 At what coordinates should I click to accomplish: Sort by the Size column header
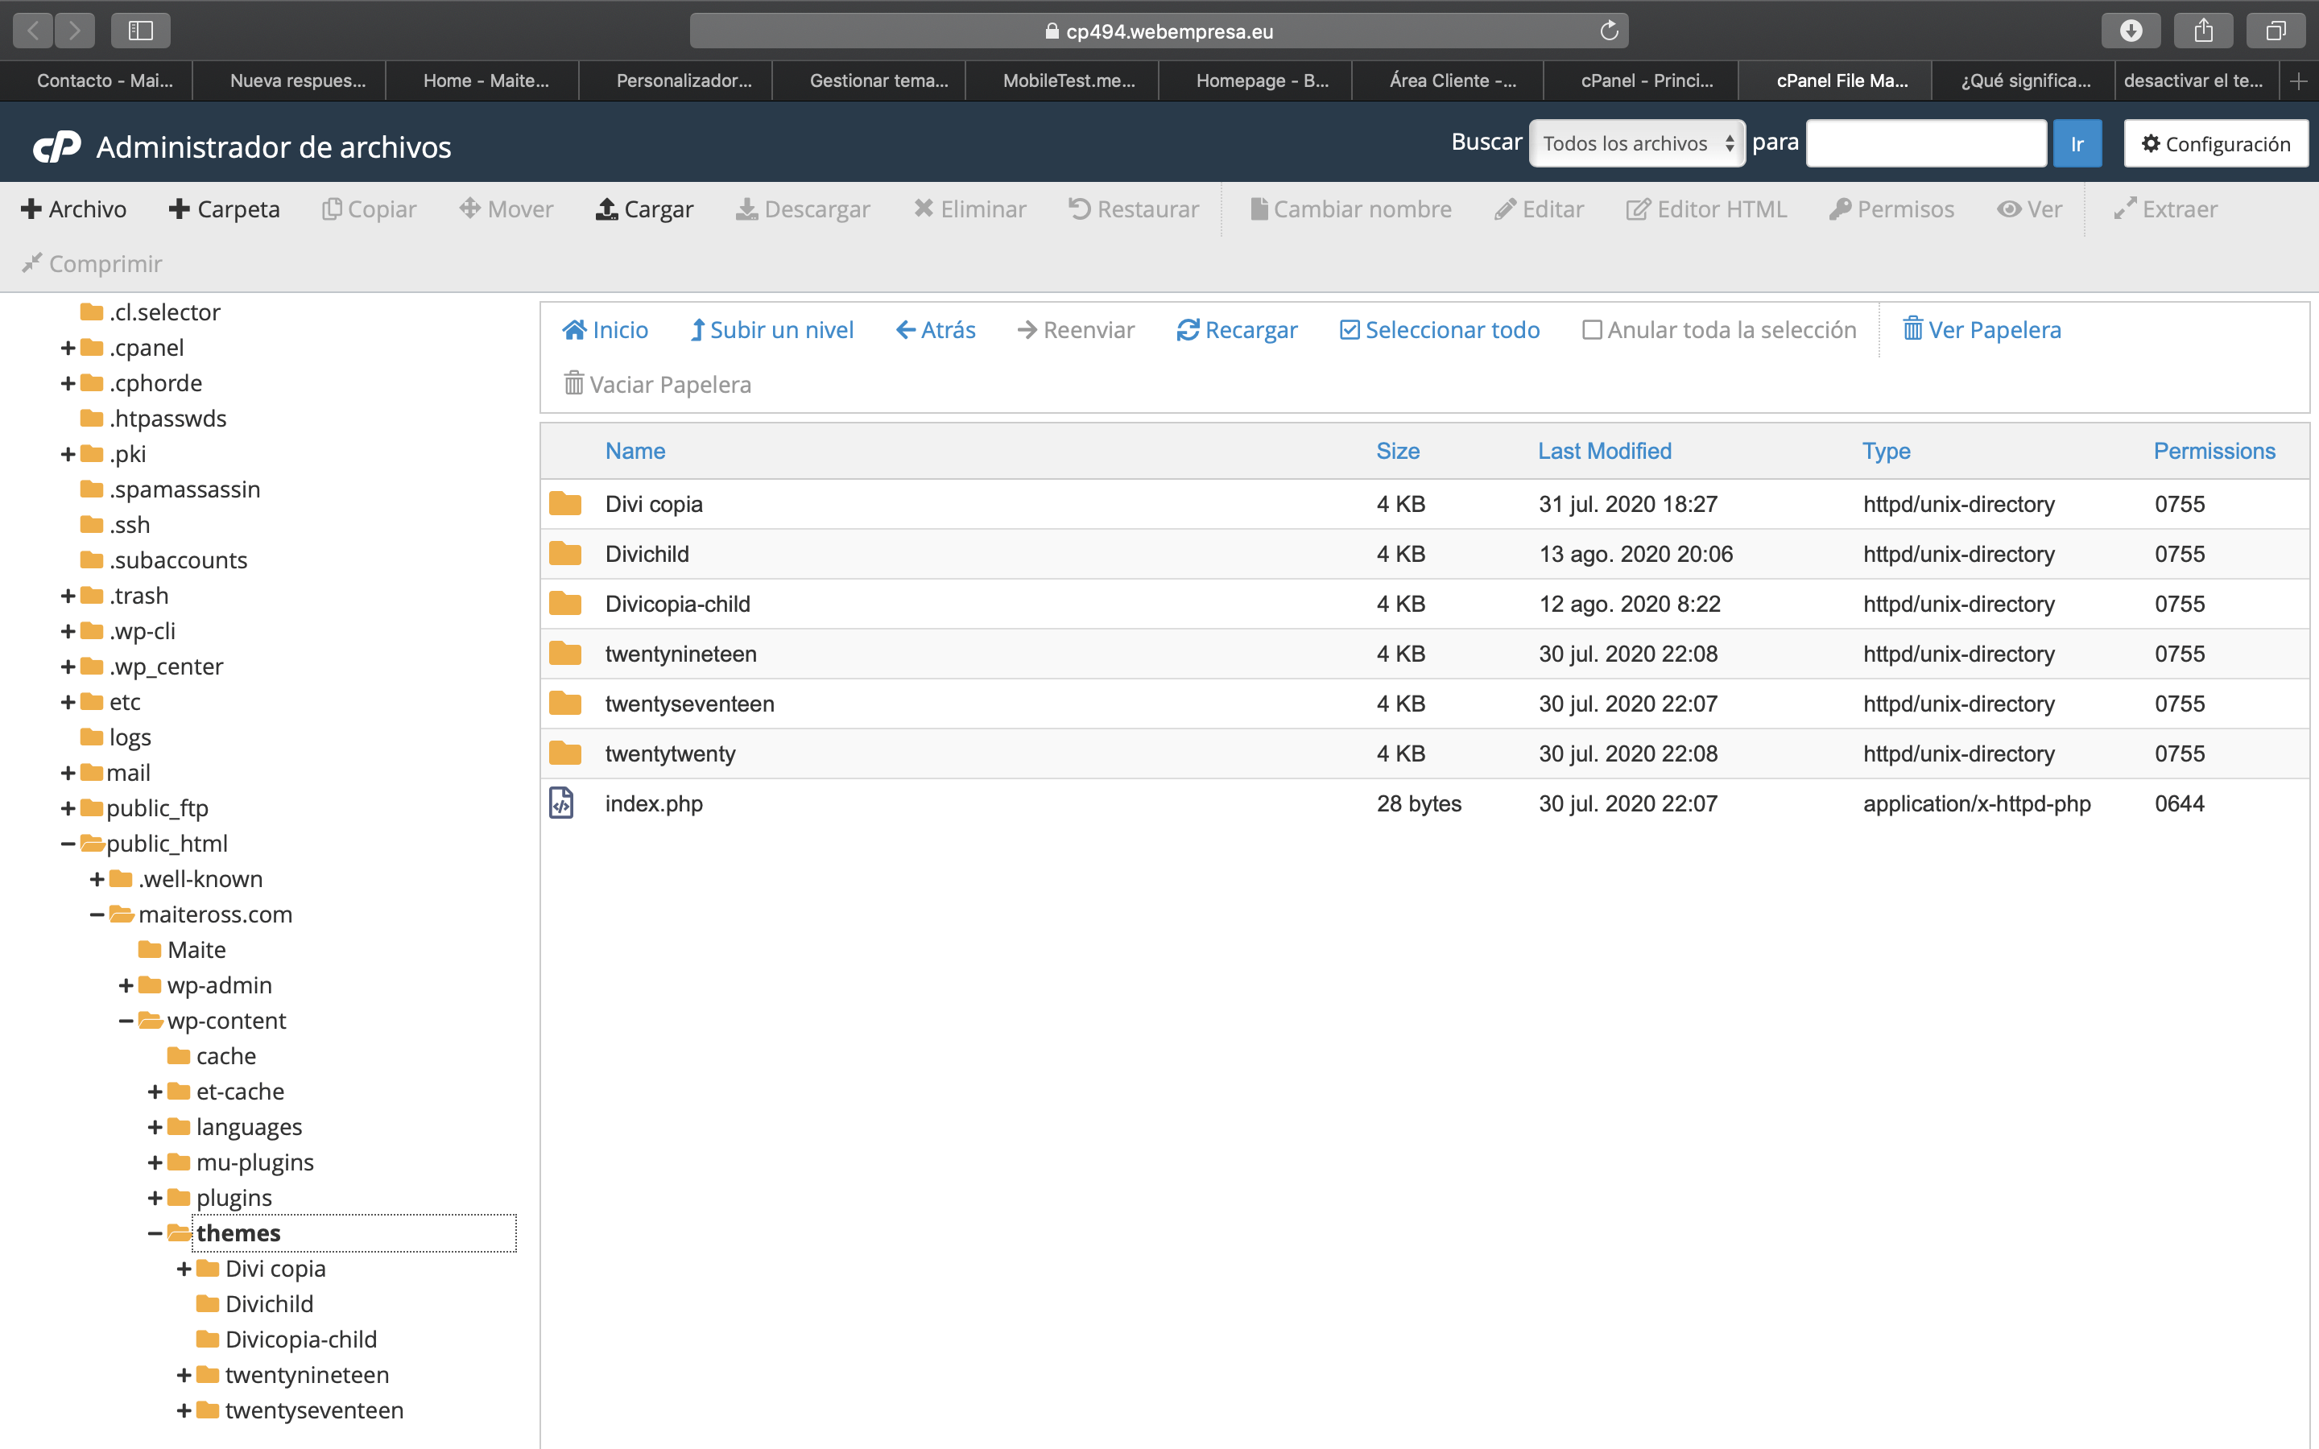[1397, 451]
